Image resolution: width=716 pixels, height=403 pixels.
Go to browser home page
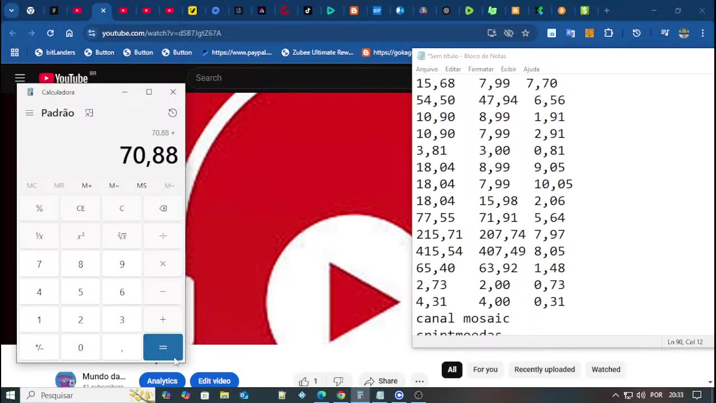[x=69, y=33]
